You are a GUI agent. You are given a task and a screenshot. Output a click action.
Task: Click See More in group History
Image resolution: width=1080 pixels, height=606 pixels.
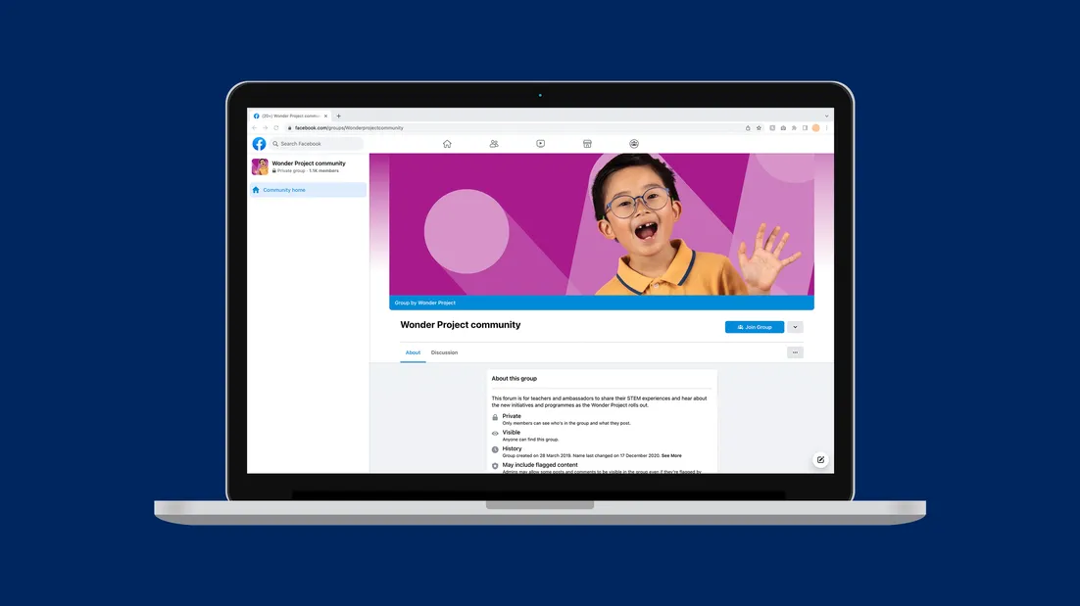tap(671, 455)
